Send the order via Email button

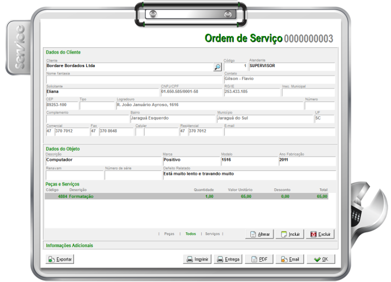[289, 259]
